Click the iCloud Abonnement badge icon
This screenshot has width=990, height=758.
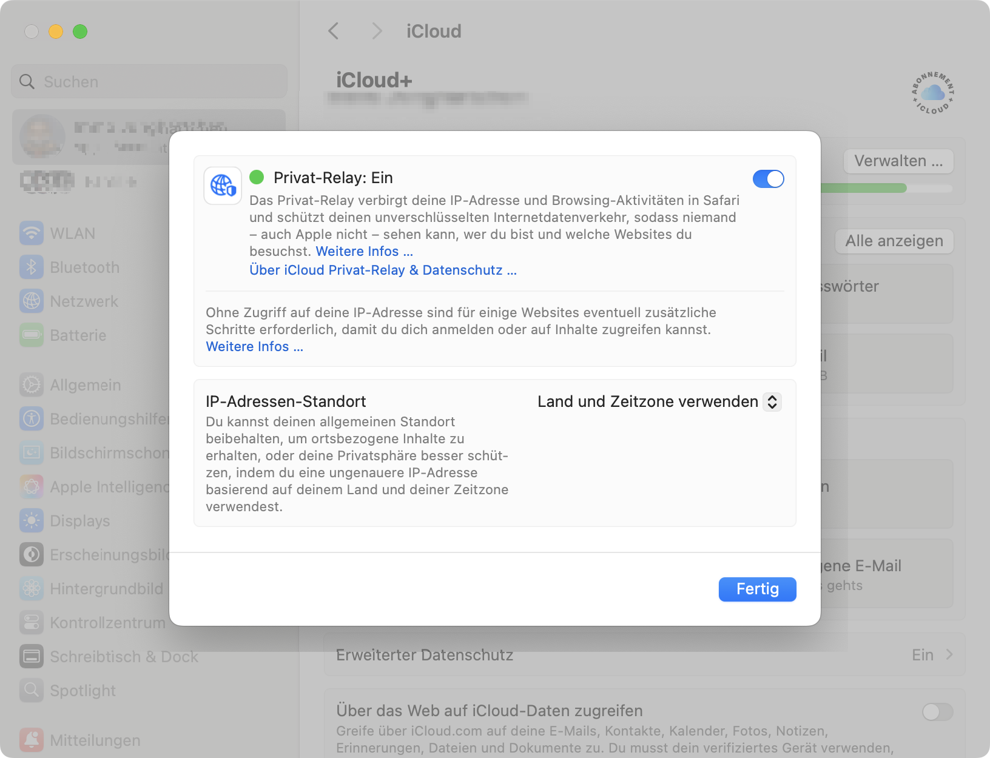point(932,93)
